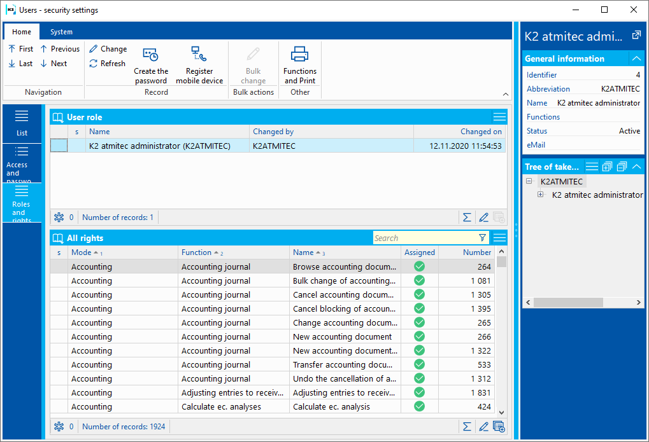
Task: Open the Access and password side tab
Action: coord(22,163)
